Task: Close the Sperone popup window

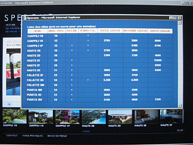Action: tap(179, 18)
